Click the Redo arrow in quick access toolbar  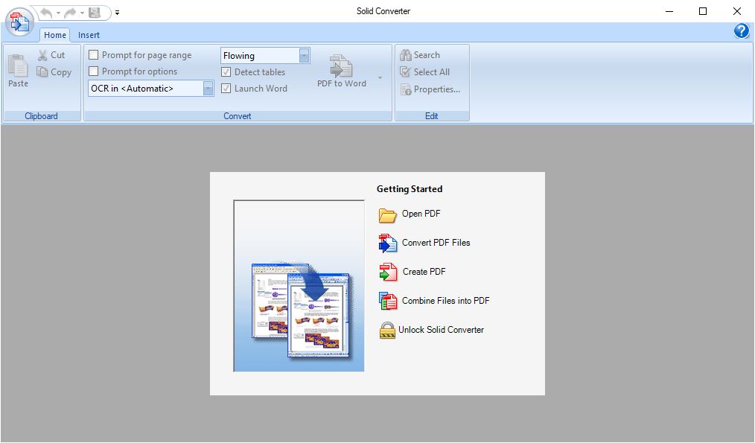click(x=70, y=13)
